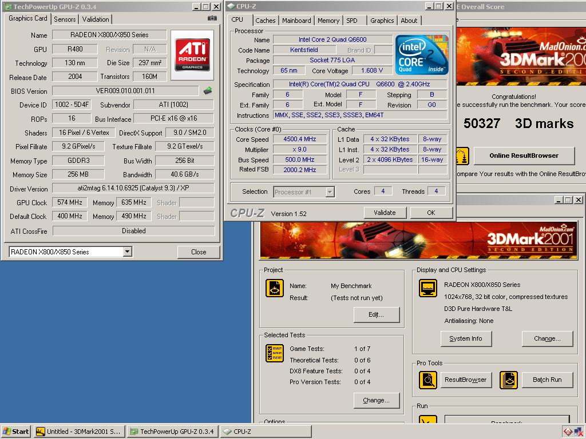Click the Core Voltage 1.608 V value
The image size is (586, 439).
372,70
